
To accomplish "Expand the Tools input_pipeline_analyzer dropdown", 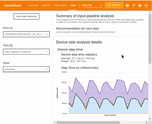I will coord(26,52).
